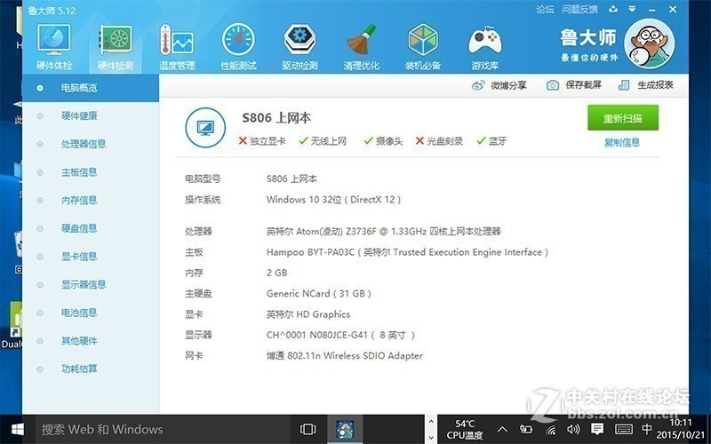Click the 54°C CPU温度 taskbar widget
The height and width of the screenshot is (444, 711).
pos(465,430)
